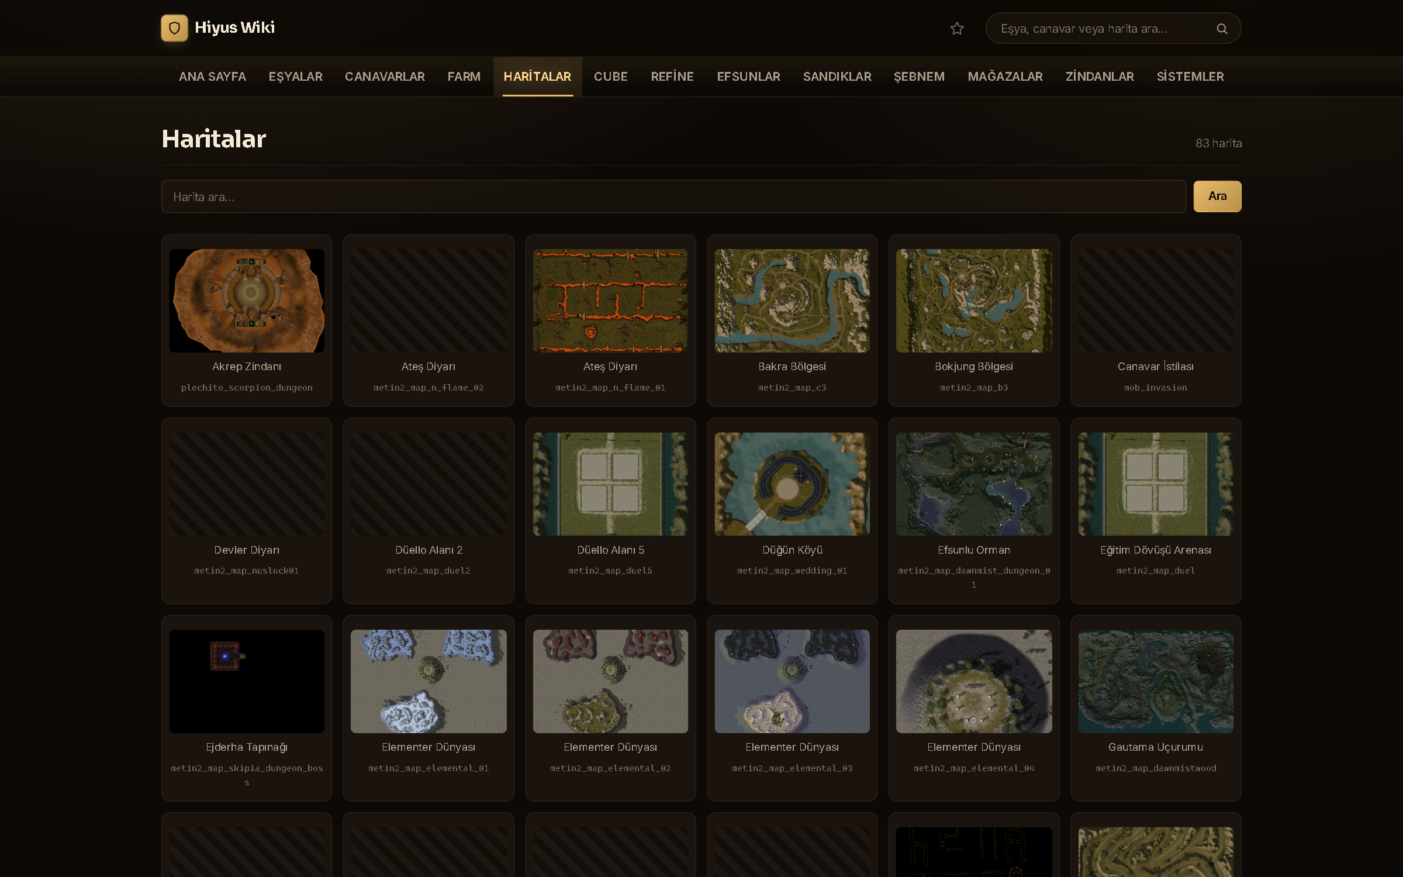Open Elementer Dünyası elemental_01 thumbnail
Screen dimensions: 1403x877
click(x=428, y=681)
